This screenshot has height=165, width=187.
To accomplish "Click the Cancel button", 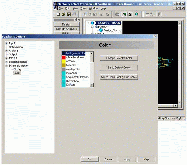I will (108, 159).
